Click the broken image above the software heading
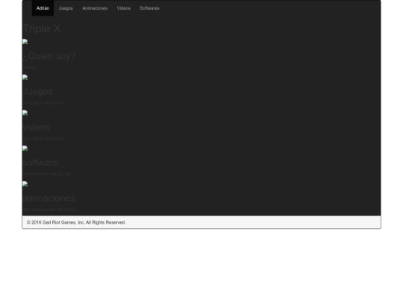The height and width of the screenshot is (302, 403). click(x=25, y=148)
